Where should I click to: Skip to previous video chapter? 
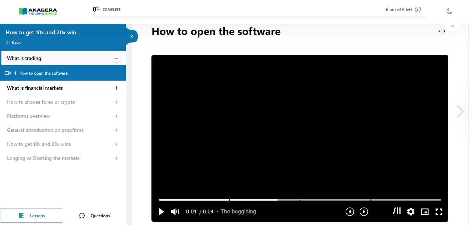(349, 212)
